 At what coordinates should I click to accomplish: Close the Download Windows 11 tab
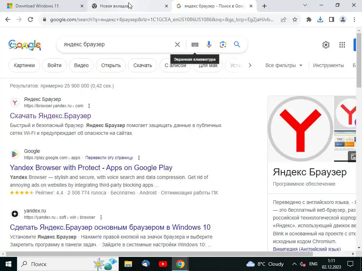[x=82, y=6]
